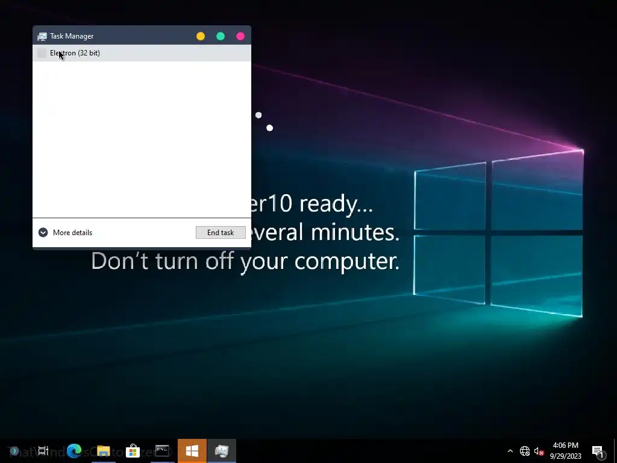Open Task View from the taskbar
617x463 pixels.
[43, 450]
